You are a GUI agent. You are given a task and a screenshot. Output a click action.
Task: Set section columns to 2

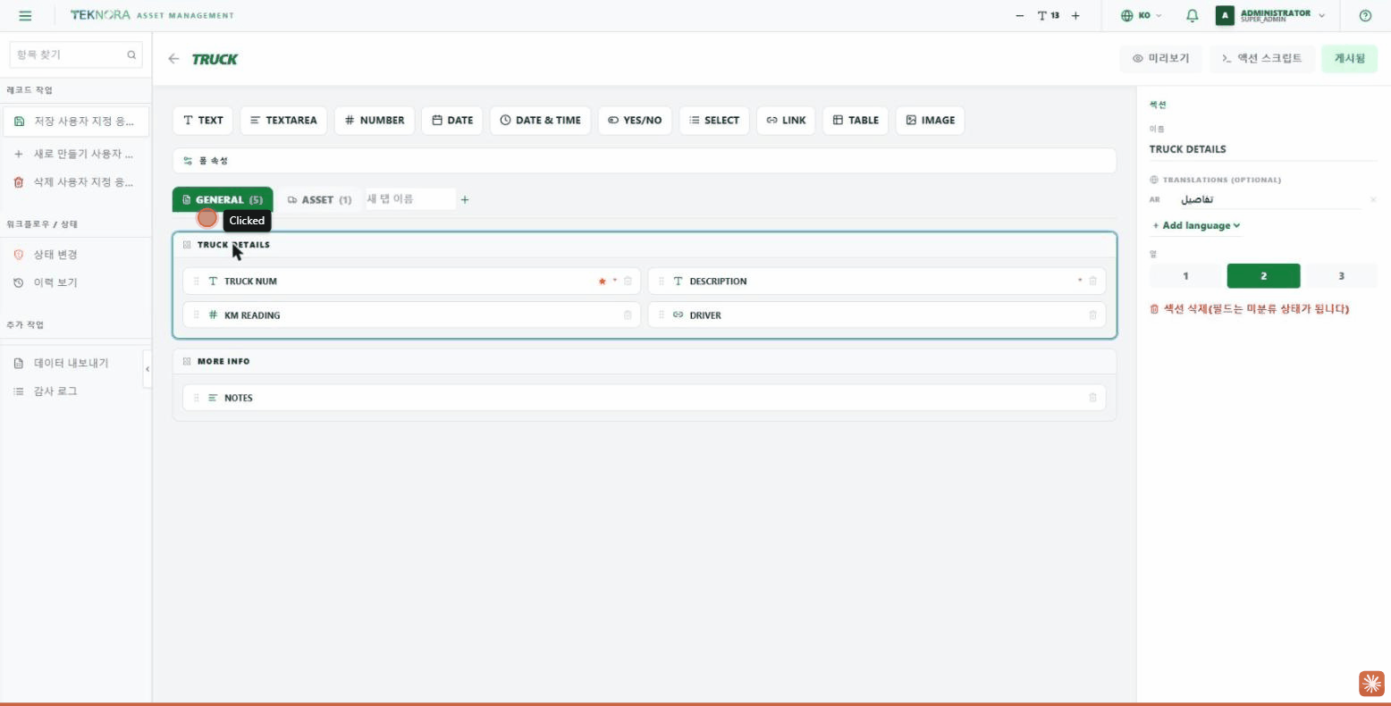(1263, 275)
